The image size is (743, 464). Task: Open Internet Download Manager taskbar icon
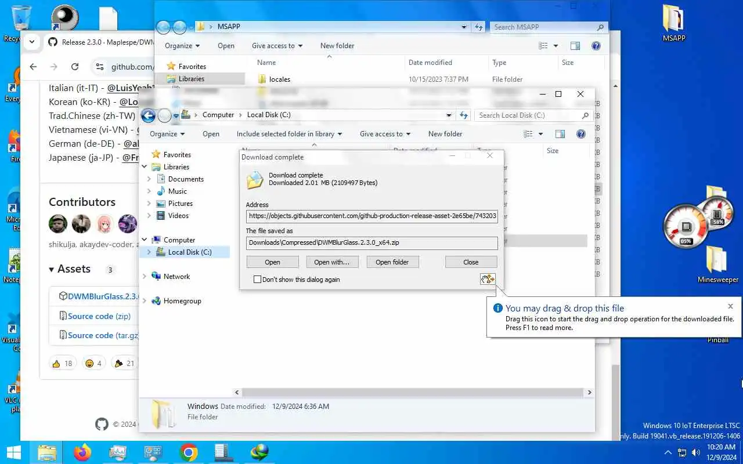tap(259, 452)
